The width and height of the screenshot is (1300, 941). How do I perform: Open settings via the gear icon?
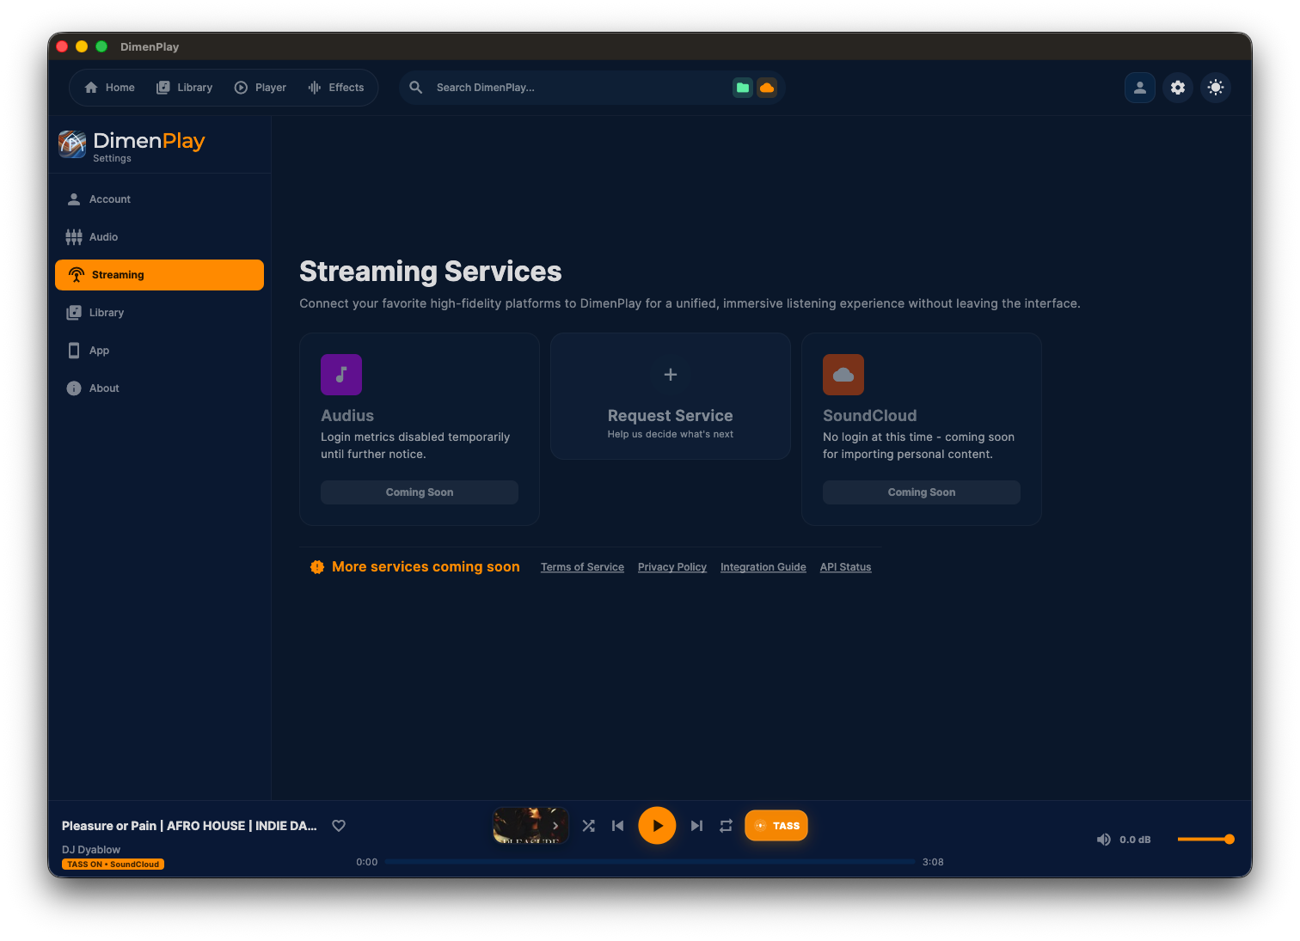1178,88
